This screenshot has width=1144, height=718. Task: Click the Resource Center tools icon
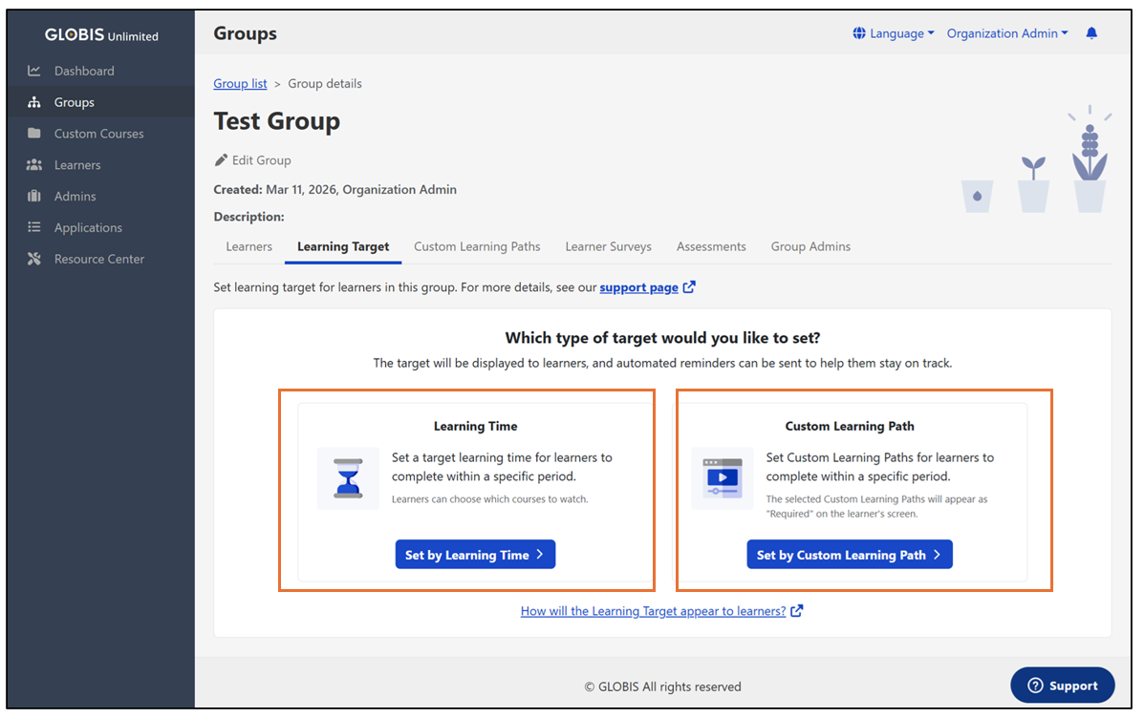(x=33, y=259)
